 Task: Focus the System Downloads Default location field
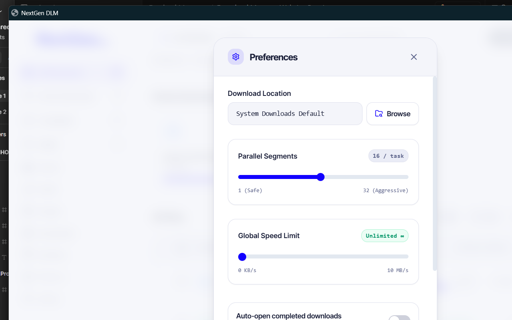point(295,114)
